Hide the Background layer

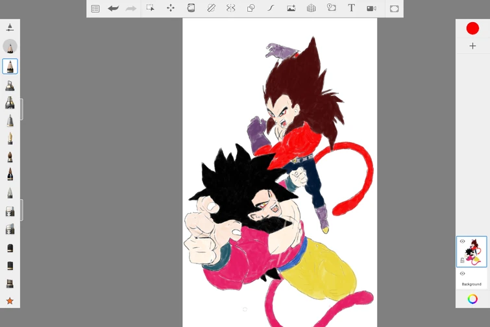pos(462,274)
